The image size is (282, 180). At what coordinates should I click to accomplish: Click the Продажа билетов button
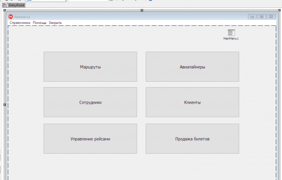193,139
